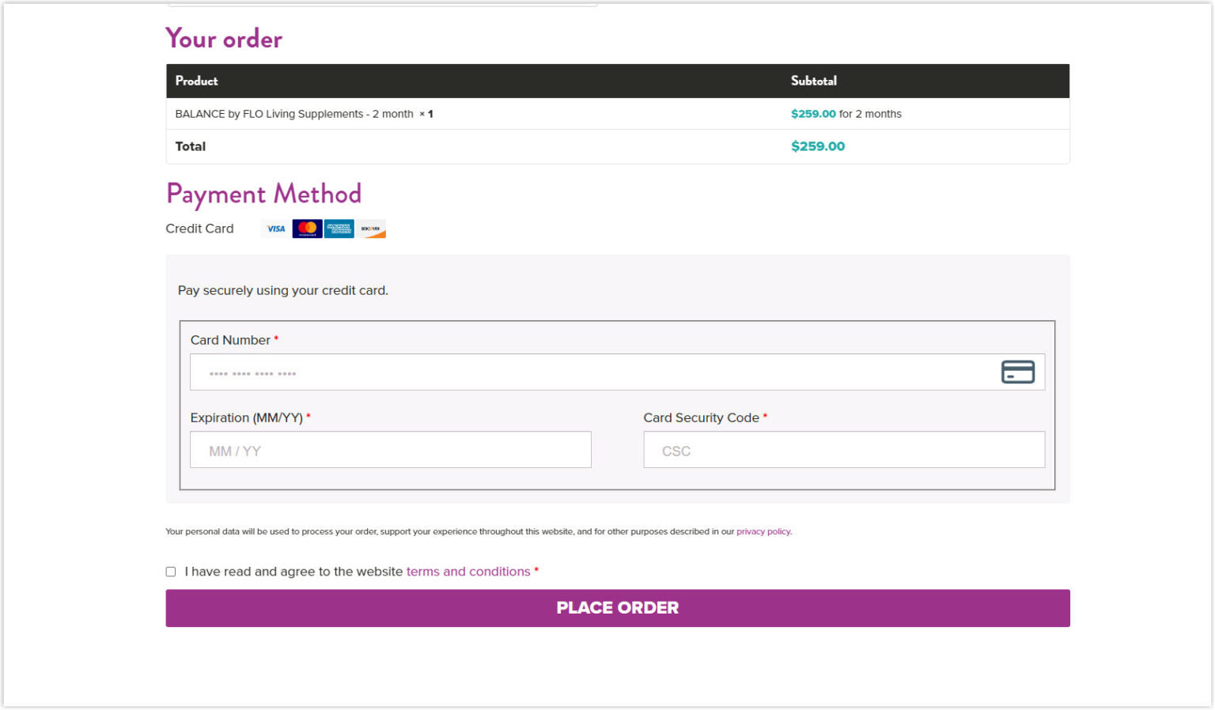The height and width of the screenshot is (710, 1215).
Task: Click the Total row label
Action: (190, 146)
